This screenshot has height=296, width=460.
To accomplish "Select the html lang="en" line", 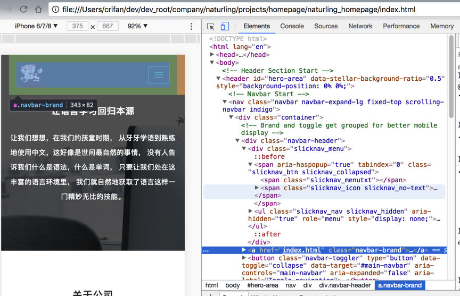I will pyautogui.click(x=240, y=47).
